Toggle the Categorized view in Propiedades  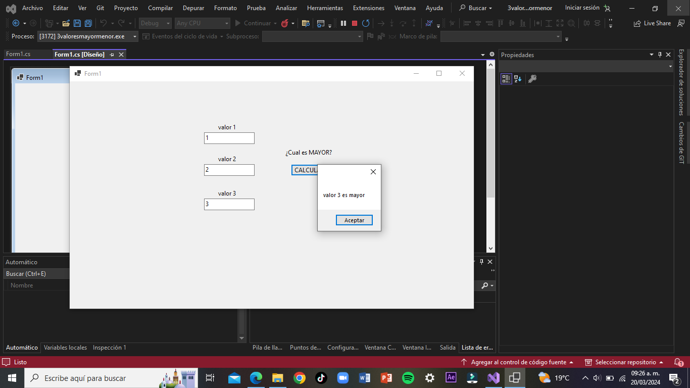point(506,79)
